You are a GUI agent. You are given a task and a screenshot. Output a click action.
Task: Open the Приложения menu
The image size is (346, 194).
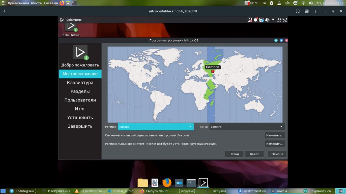coord(18,3)
